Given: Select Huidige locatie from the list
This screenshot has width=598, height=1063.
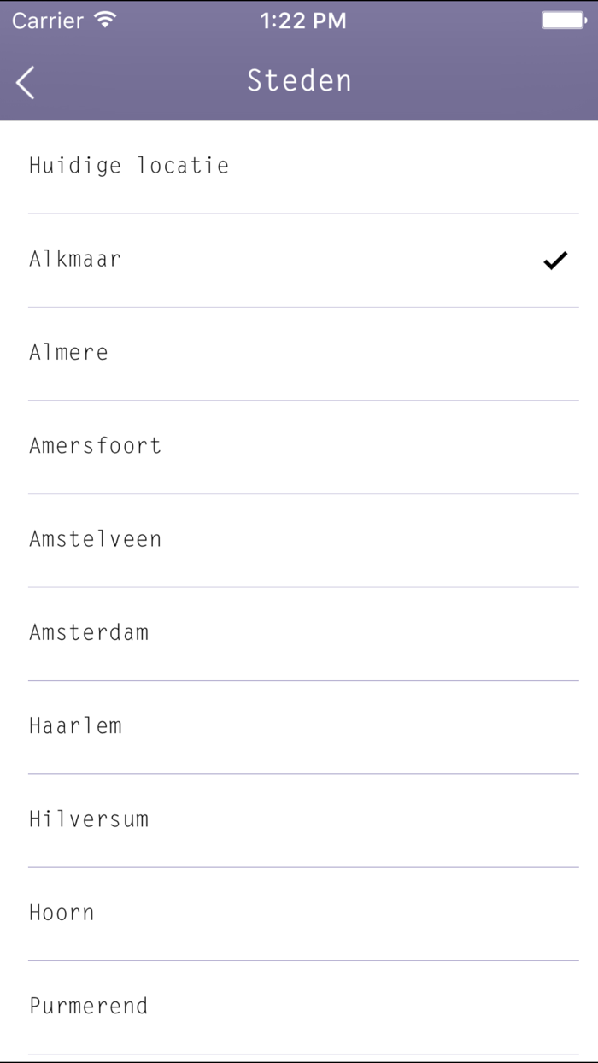Looking at the screenshot, I should 129,166.
